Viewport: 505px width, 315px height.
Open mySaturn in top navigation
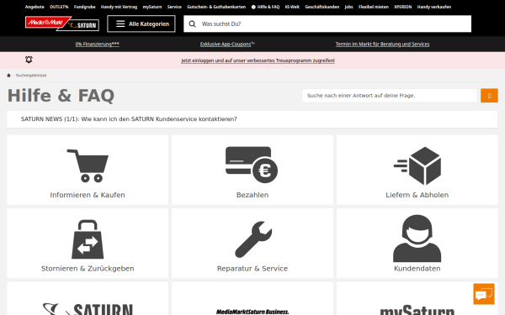tap(152, 7)
